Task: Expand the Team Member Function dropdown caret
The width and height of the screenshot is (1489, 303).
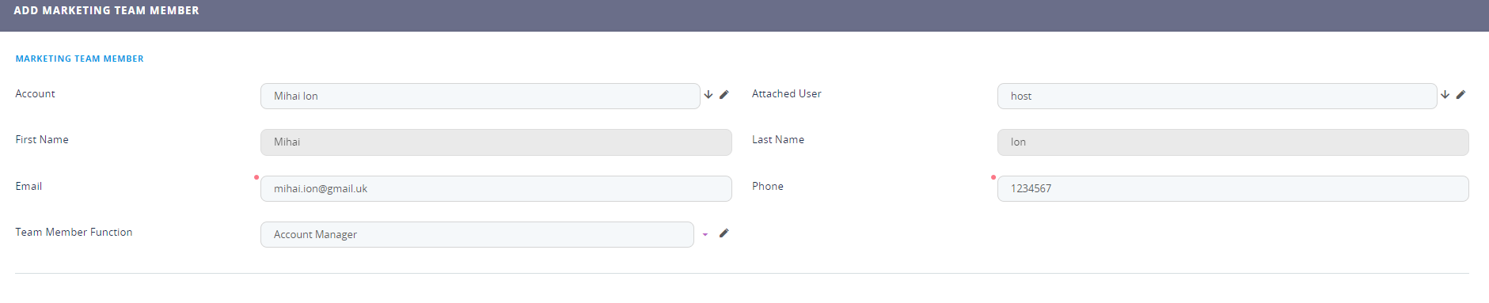Action: 705,234
